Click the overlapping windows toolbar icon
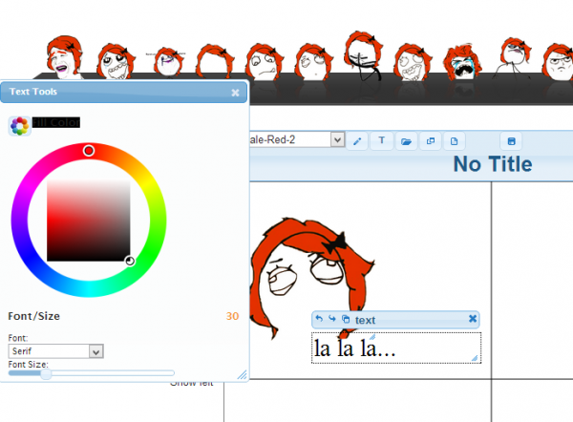Image resolution: width=573 pixels, height=422 pixels. tap(431, 141)
